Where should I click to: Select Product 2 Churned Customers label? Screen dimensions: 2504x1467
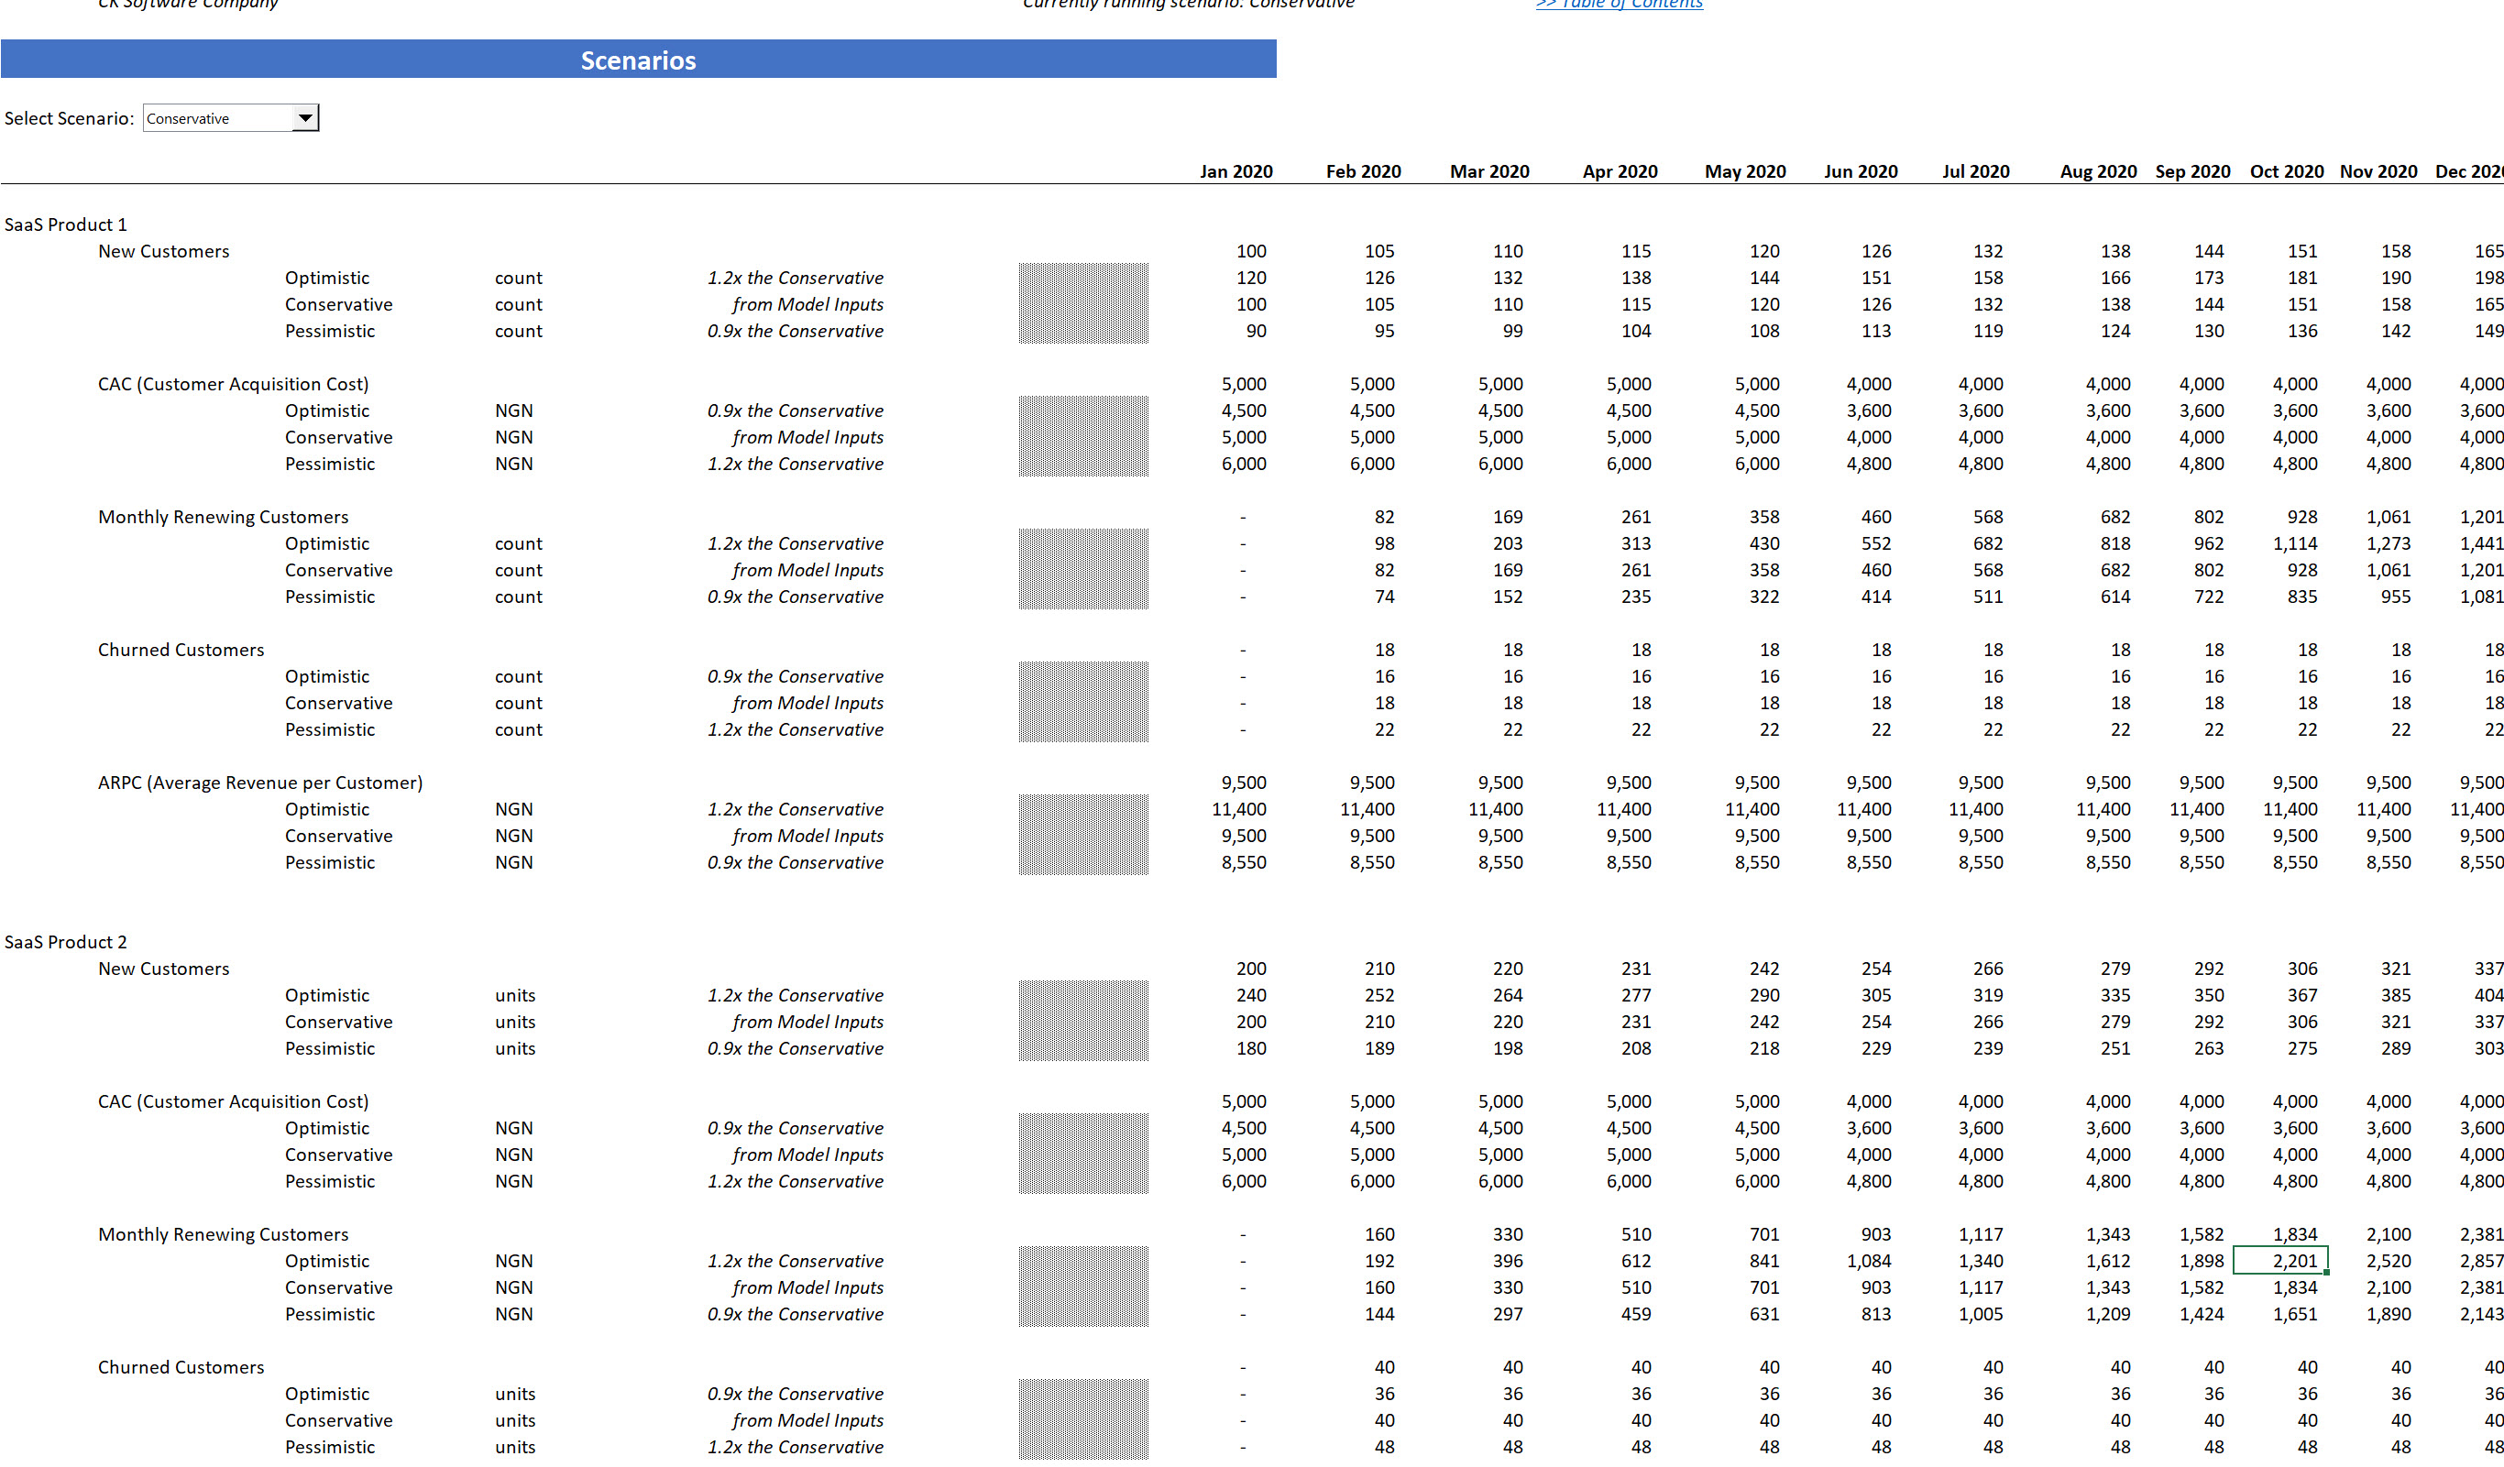181,1367
